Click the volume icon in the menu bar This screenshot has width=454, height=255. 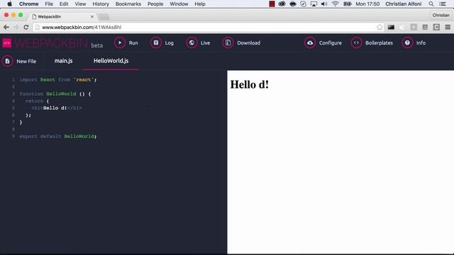324,4
